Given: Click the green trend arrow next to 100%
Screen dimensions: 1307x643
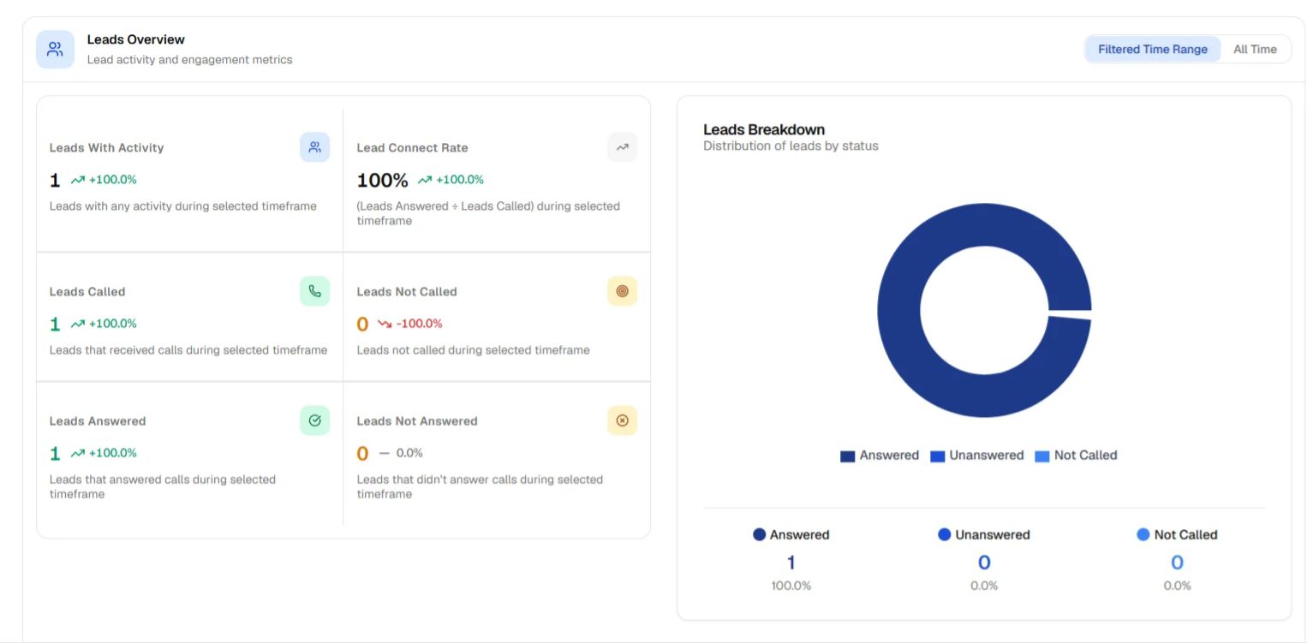Looking at the screenshot, I should [425, 180].
